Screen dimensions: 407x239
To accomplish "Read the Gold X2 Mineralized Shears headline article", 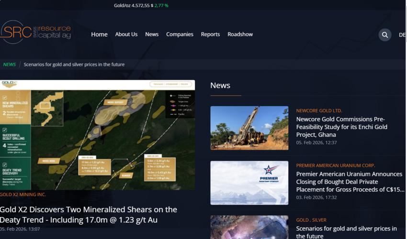I will (89, 215).
